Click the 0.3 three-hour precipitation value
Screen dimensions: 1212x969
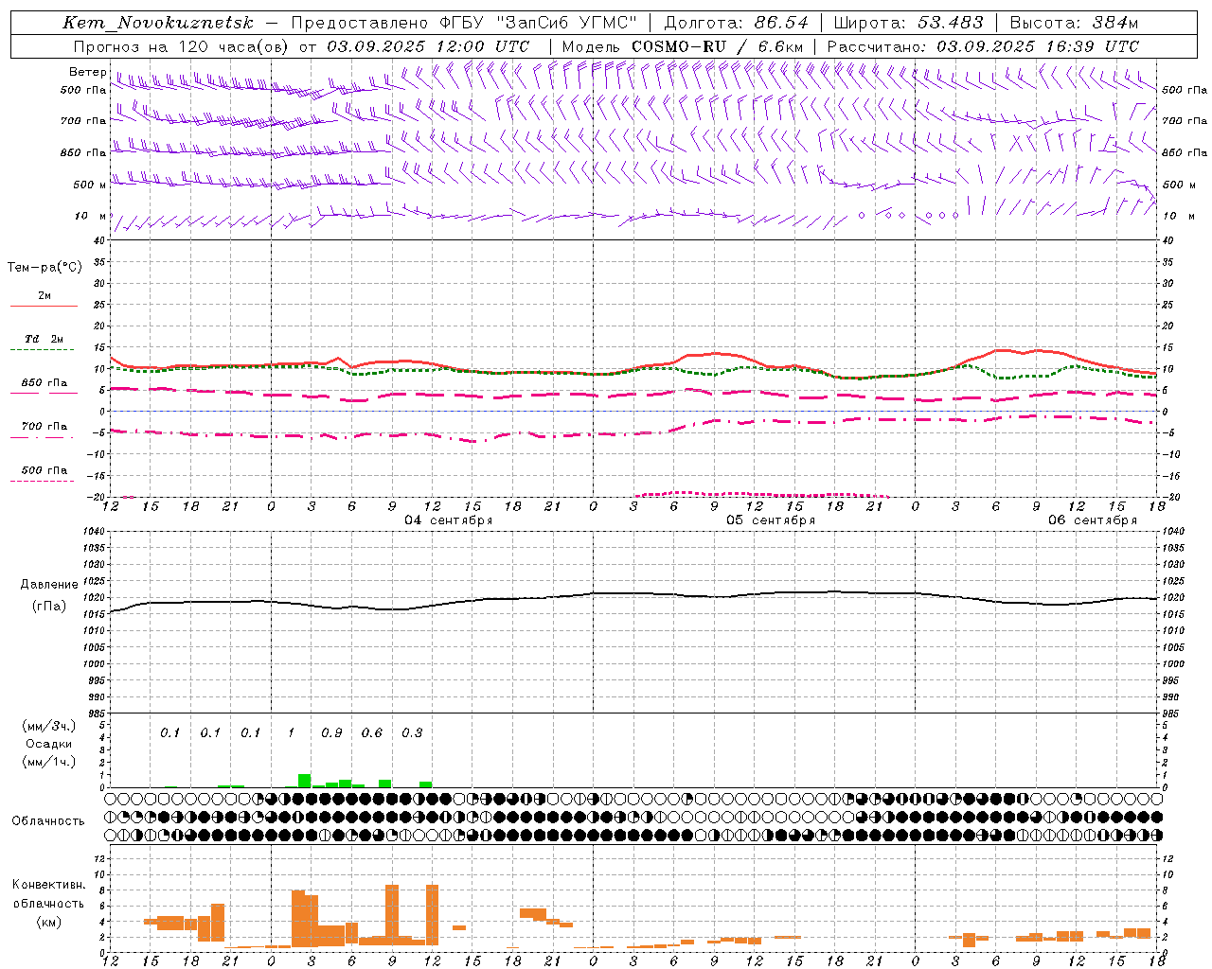pyautogui.click(x=412, y=732)
